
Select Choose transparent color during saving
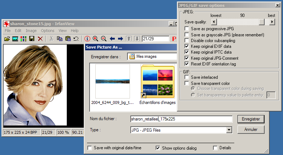tap(193, 88)
